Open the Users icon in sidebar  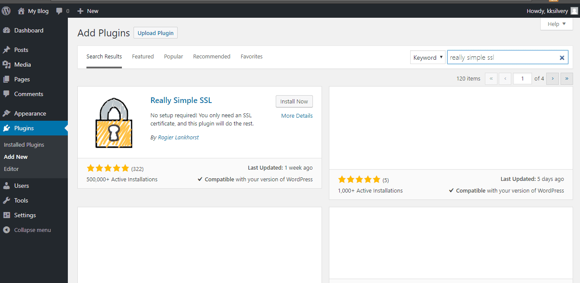tap(7, 185)
